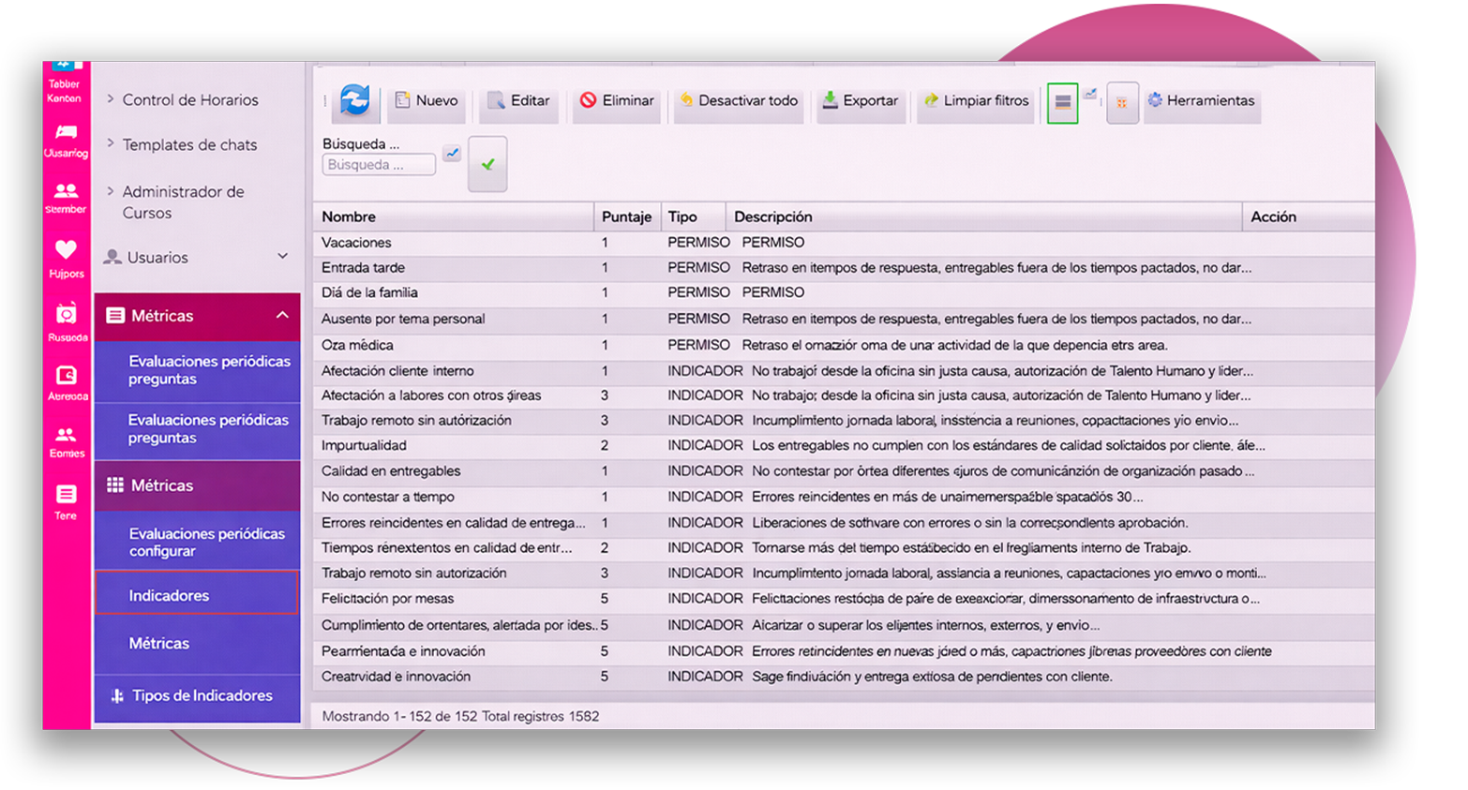Viewport: 1468px width, 790px height.
Task: Expand Templates de chats menu
Action: pos(189,145)
